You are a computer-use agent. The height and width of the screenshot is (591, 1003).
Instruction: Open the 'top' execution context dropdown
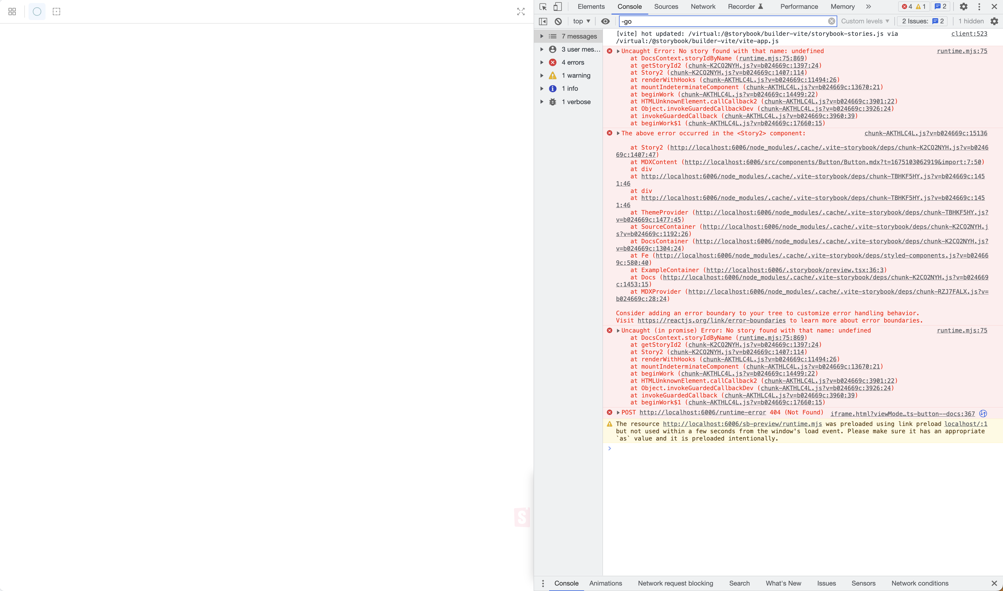(x=581, y=21)
